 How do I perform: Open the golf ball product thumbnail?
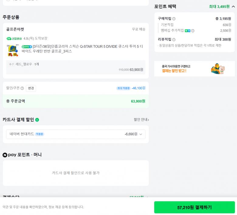point(13,50)
